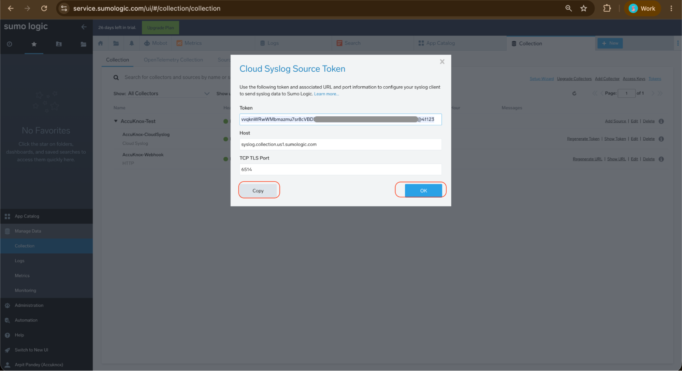Switch to the Mobot tab

[x=156, y=43]
